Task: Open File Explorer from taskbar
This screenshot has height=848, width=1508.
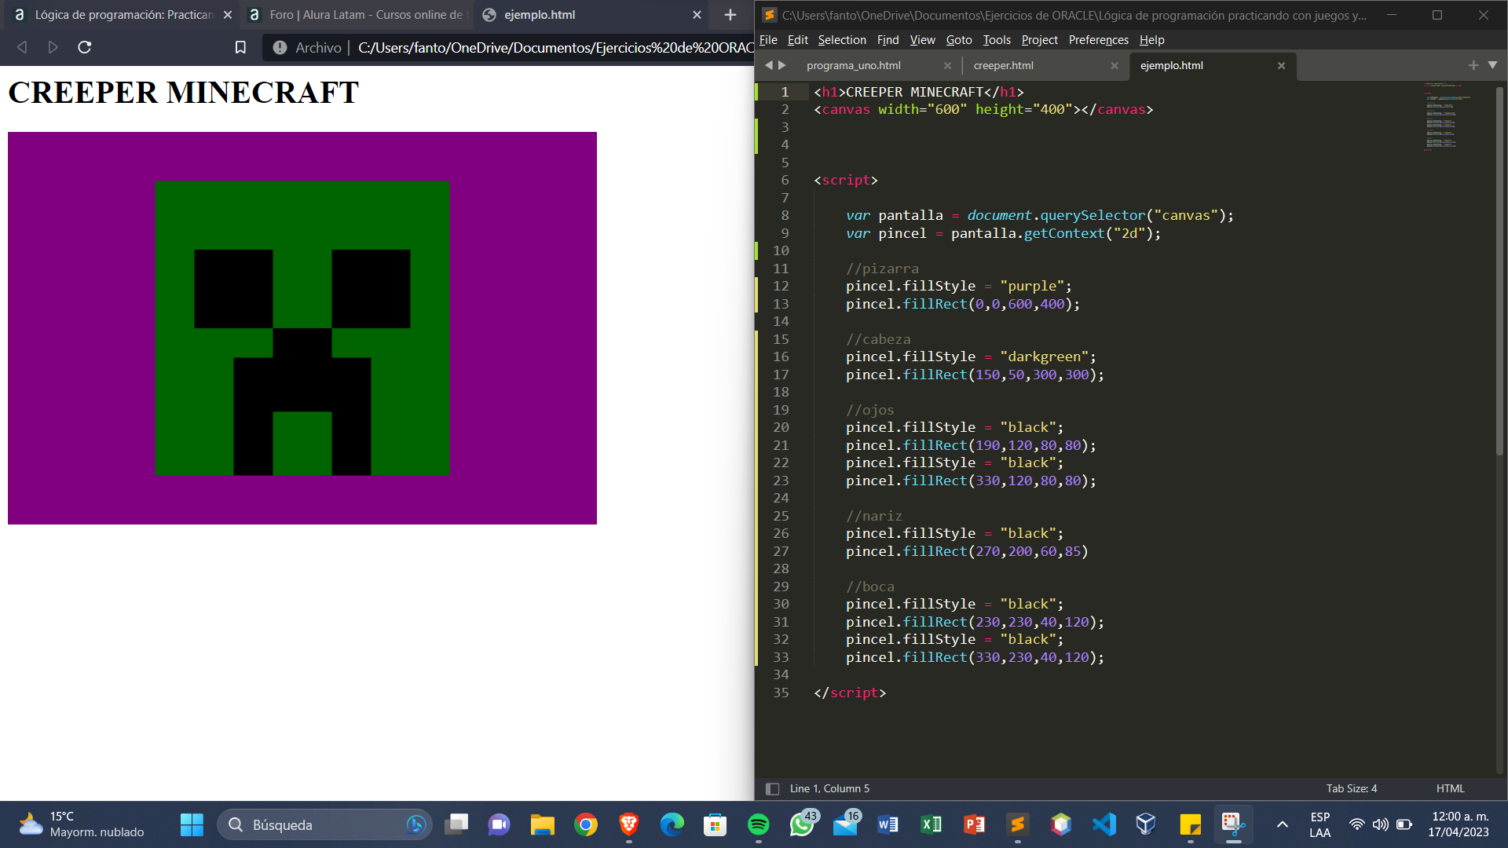Action: click(x=542, y=824)
